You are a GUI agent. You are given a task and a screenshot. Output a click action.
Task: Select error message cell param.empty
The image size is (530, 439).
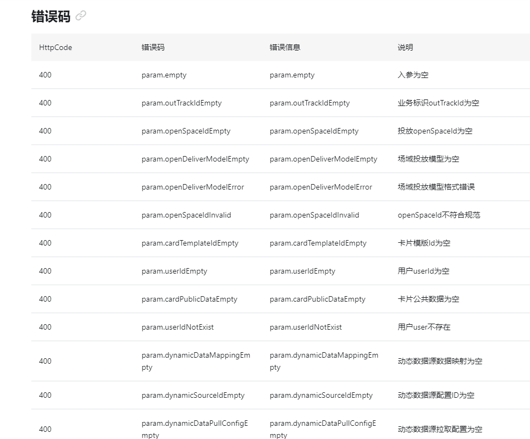pyautogui.click(x=292, y=75)
